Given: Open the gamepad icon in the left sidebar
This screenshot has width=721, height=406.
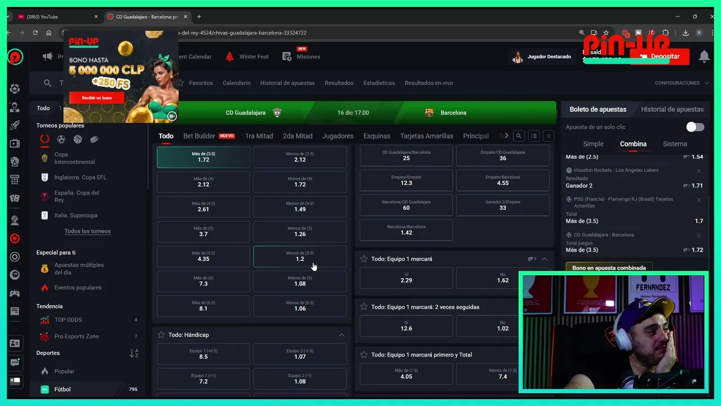Looking at the screenshot, I should 15,293.
